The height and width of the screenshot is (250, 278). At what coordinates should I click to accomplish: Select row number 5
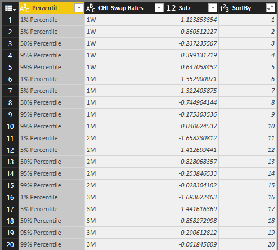coord(10,67)
